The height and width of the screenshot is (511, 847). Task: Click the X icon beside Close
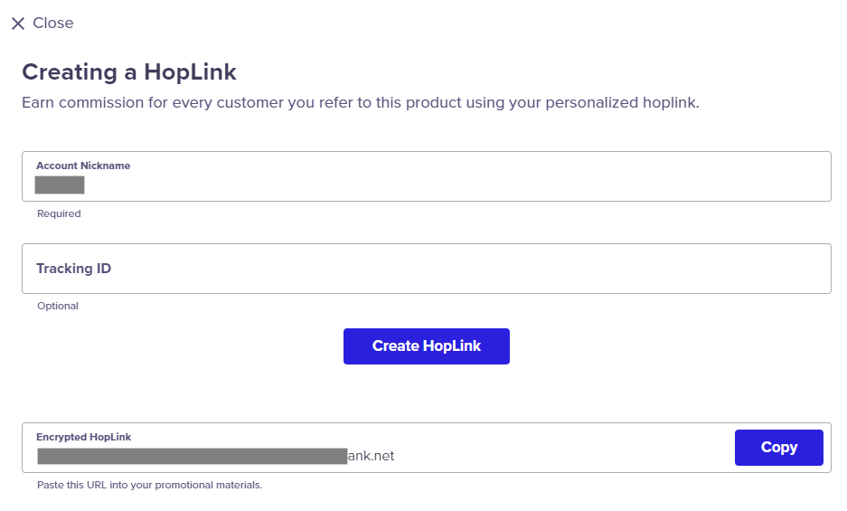coord(18,24)
